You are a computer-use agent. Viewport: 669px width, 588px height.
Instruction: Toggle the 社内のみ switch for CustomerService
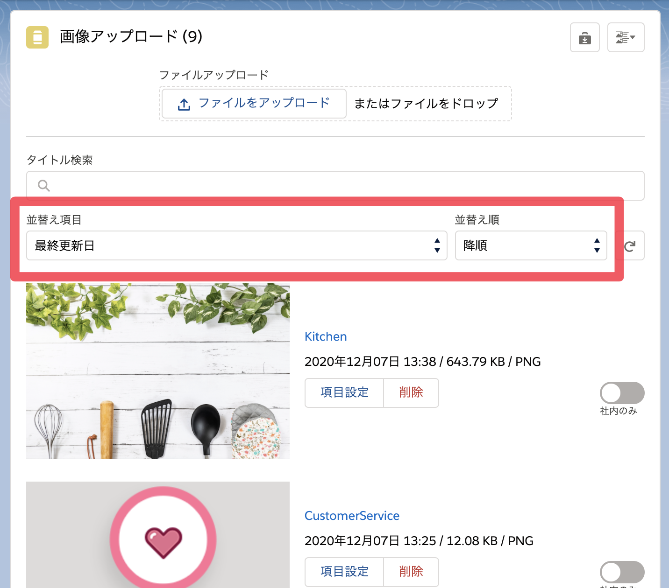click(x=622, y=572)
